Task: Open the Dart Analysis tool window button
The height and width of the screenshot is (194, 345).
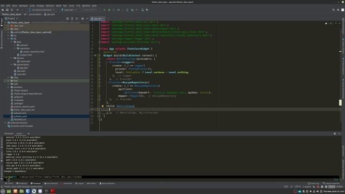Action: [x=51, y=183]
